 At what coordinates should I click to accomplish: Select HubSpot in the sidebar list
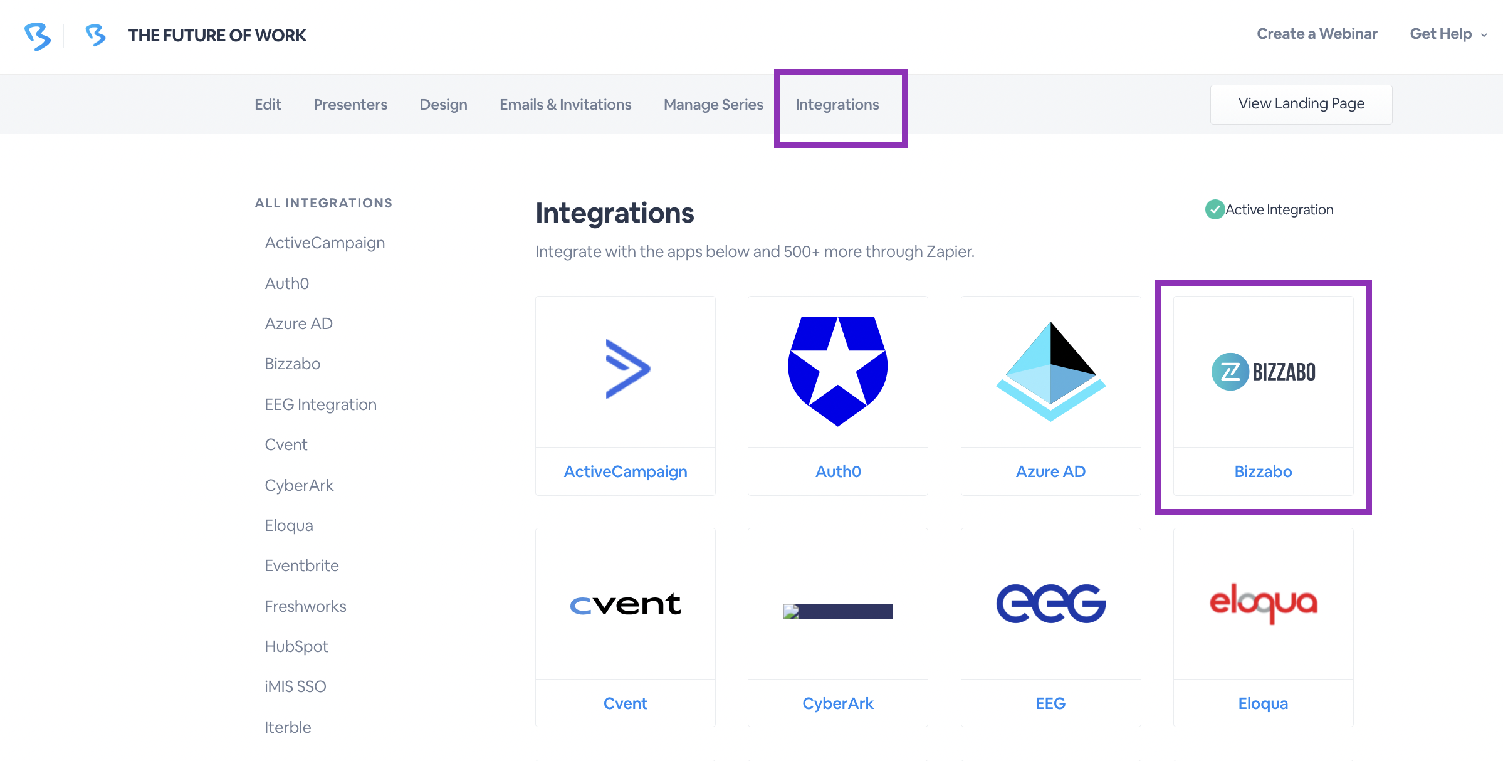point(296,646)
